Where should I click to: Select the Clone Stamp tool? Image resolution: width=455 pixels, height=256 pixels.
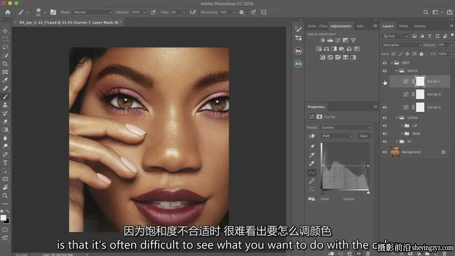click(x=5, y=105)
